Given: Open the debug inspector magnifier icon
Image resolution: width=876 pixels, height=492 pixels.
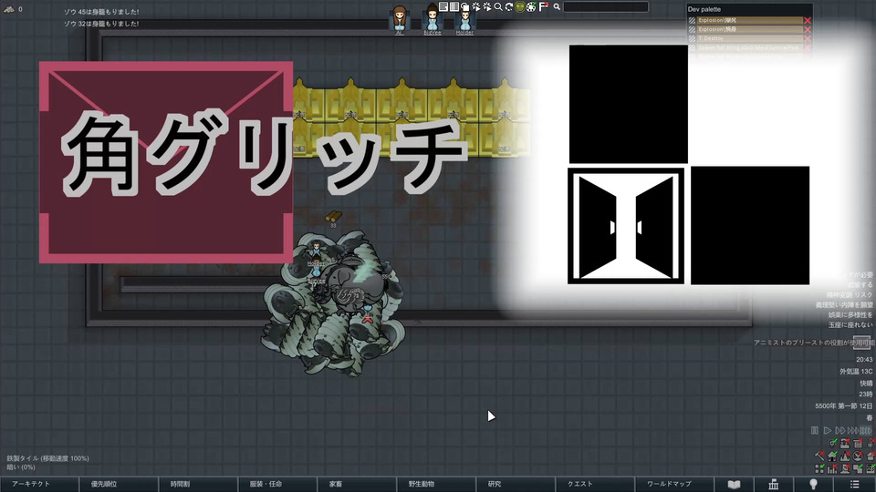Looking at the screenshot, I should coord(498,6).
